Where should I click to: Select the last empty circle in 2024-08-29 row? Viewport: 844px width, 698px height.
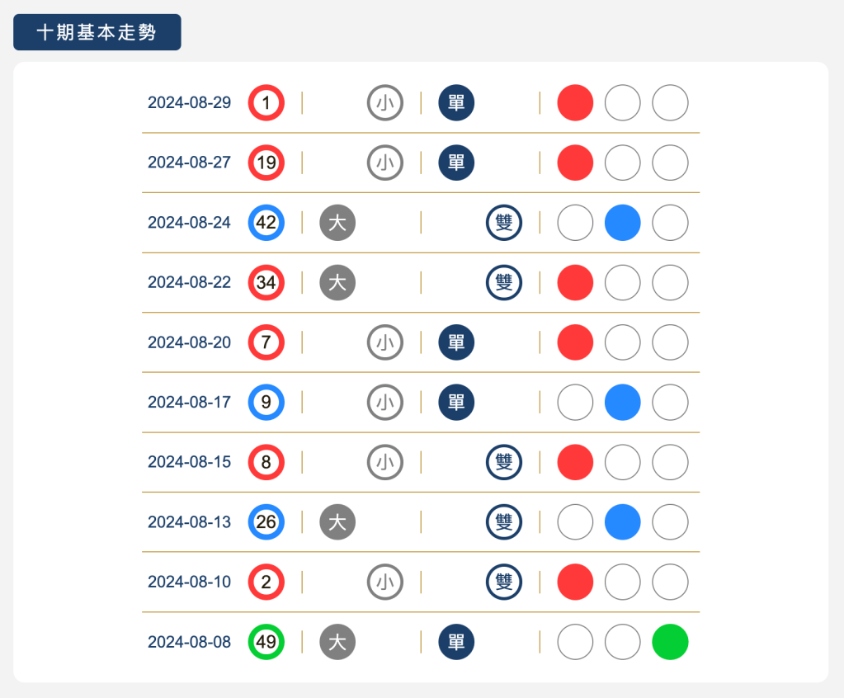coord(670,103)
